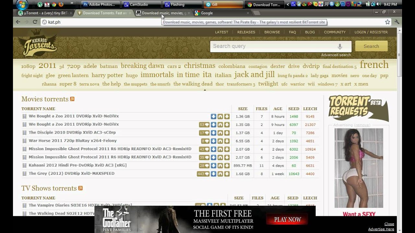Open the new tab button

point(256,13)
